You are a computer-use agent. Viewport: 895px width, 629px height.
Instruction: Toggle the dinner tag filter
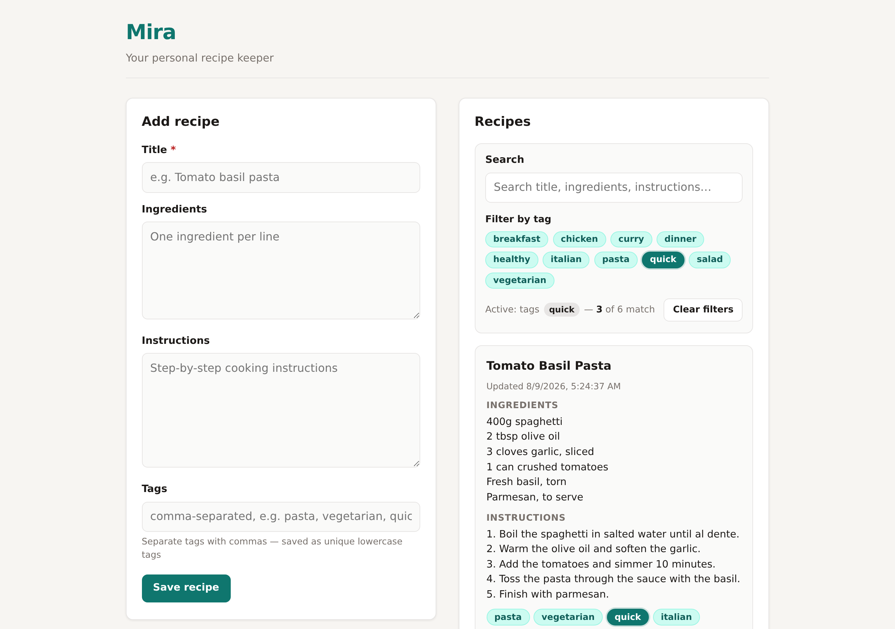pyautogui.click(x=680, y=239)
